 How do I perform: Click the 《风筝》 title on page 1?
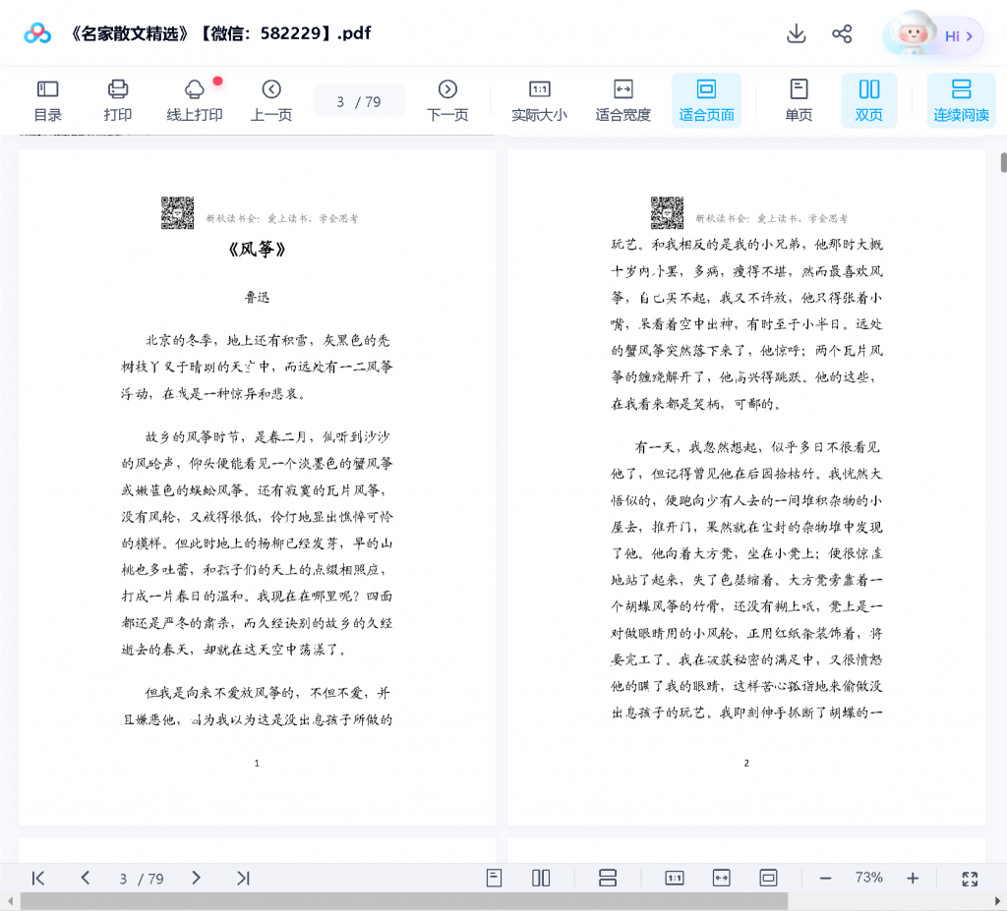tap(257, 249)
